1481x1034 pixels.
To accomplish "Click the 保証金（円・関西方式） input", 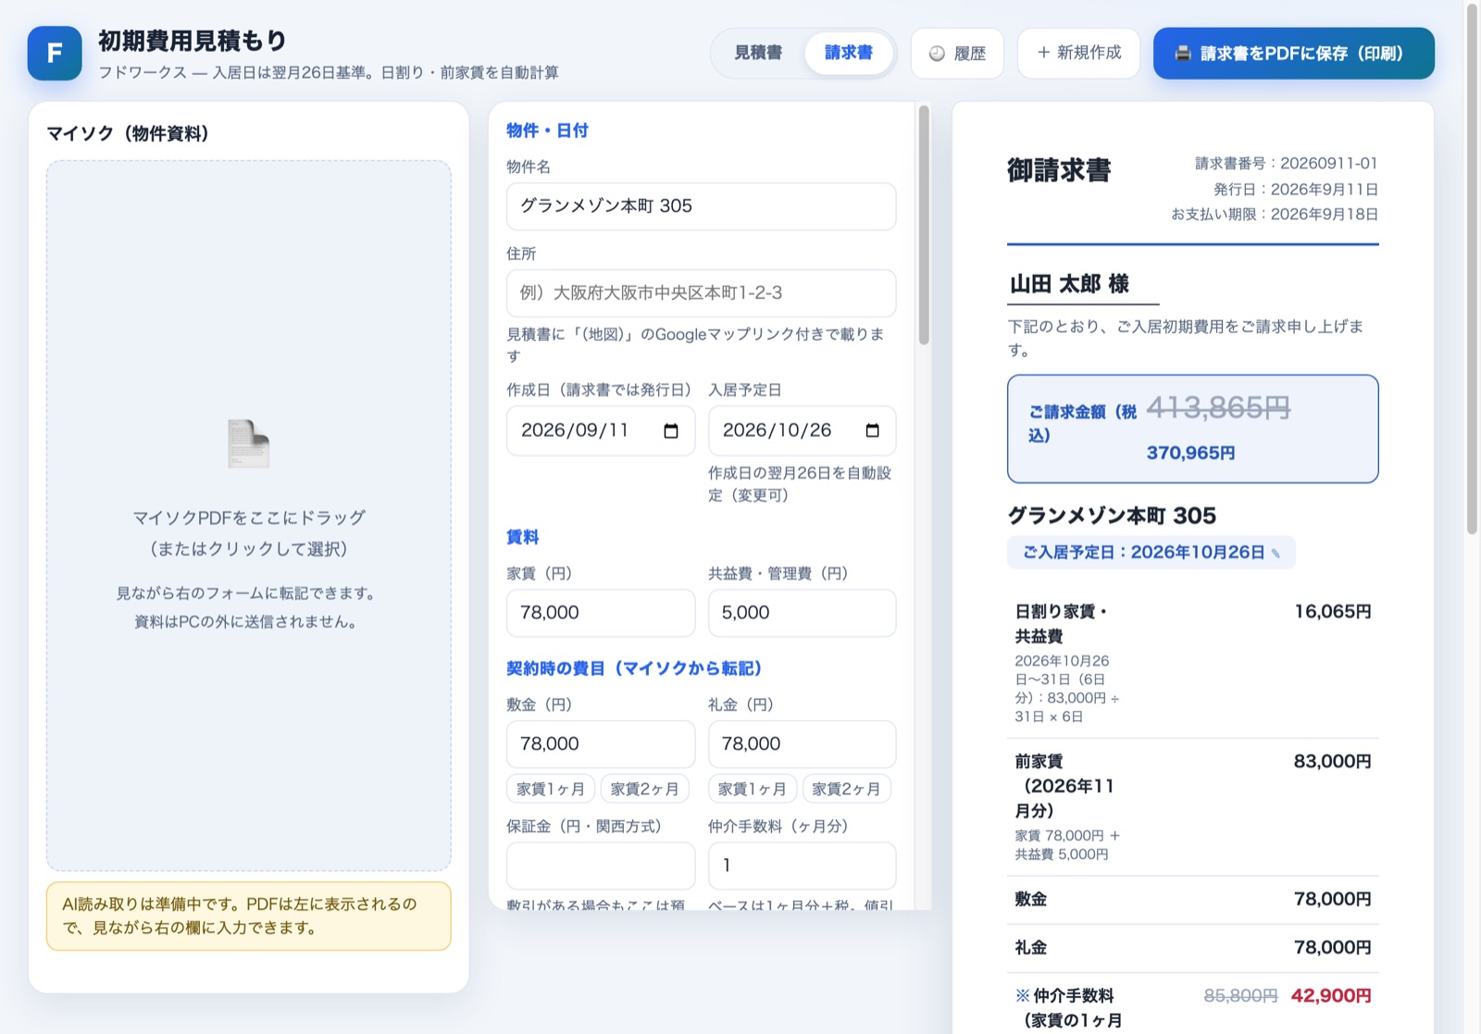I will coord(600,866).
